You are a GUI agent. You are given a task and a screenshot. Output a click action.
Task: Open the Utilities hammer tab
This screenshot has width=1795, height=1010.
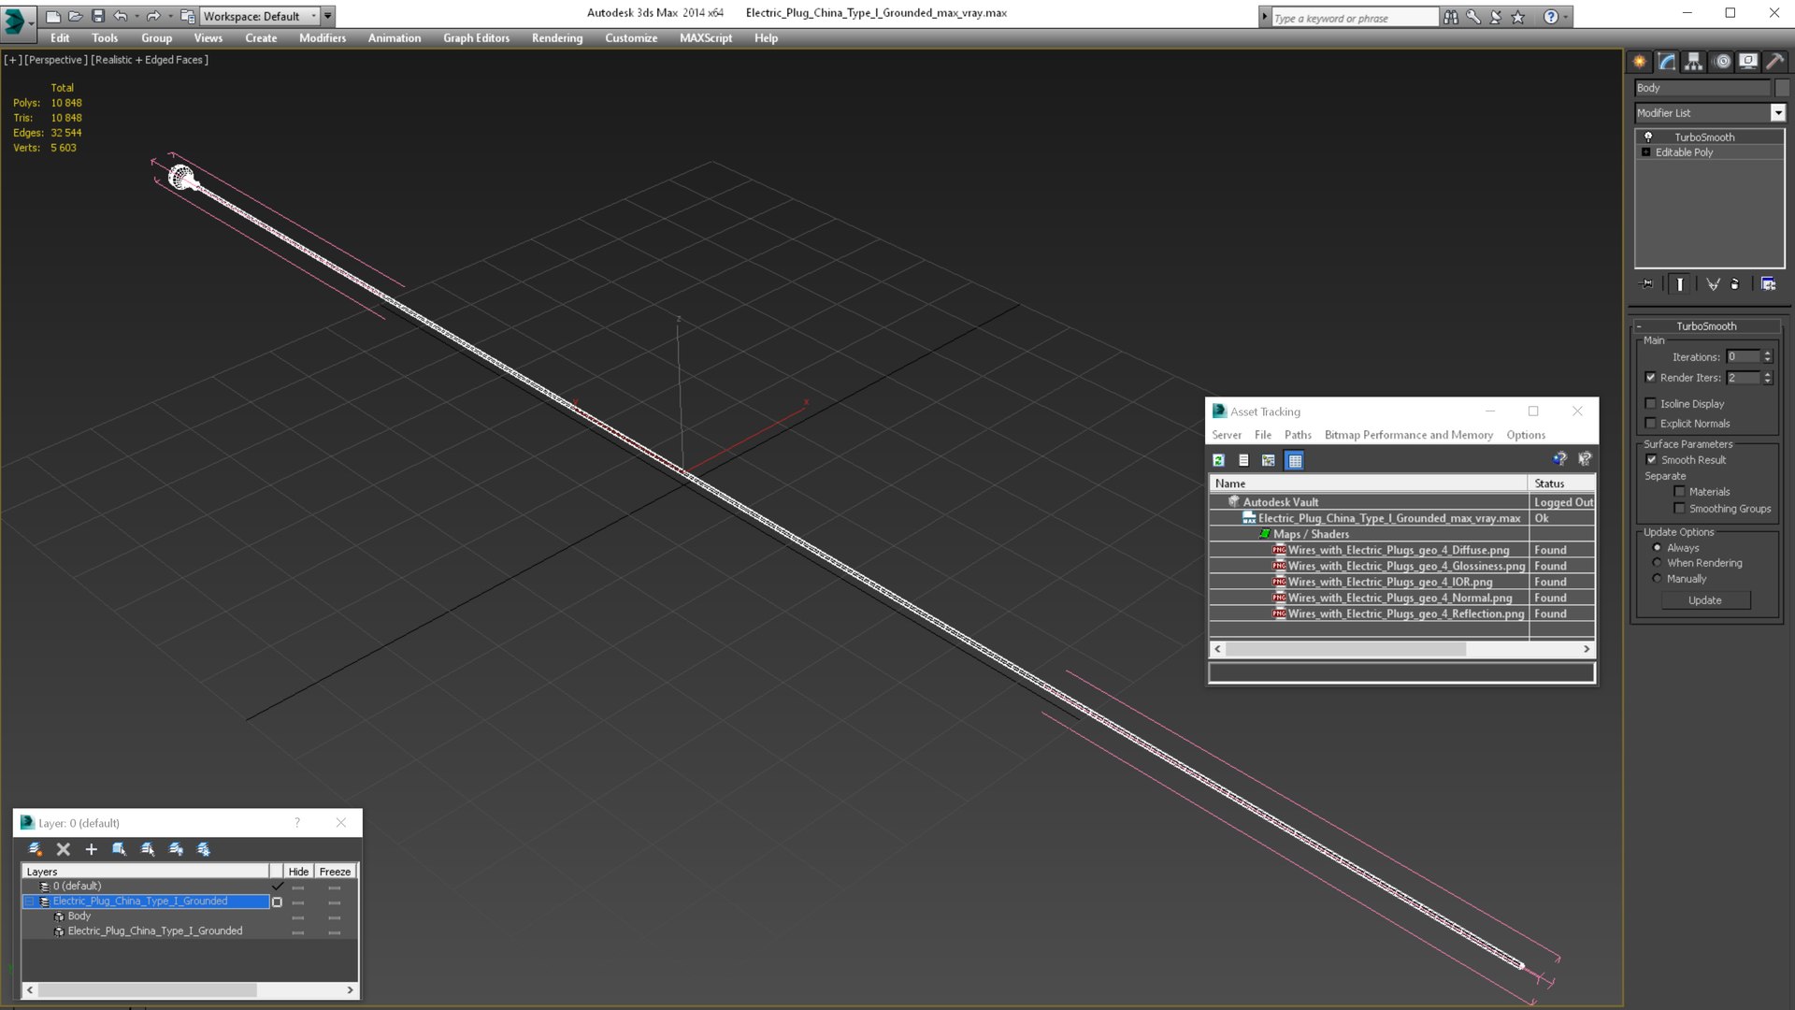click(1774, 62)
